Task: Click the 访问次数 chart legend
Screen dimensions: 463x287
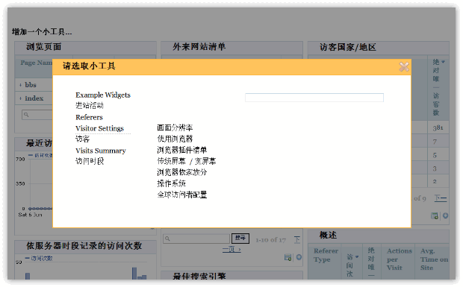Action: (39, 258)
